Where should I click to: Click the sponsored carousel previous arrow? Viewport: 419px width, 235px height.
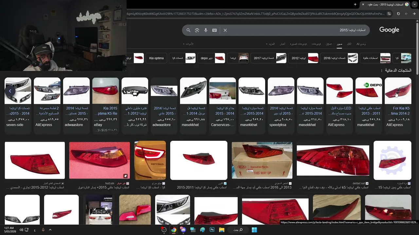[x=10, y=91]
